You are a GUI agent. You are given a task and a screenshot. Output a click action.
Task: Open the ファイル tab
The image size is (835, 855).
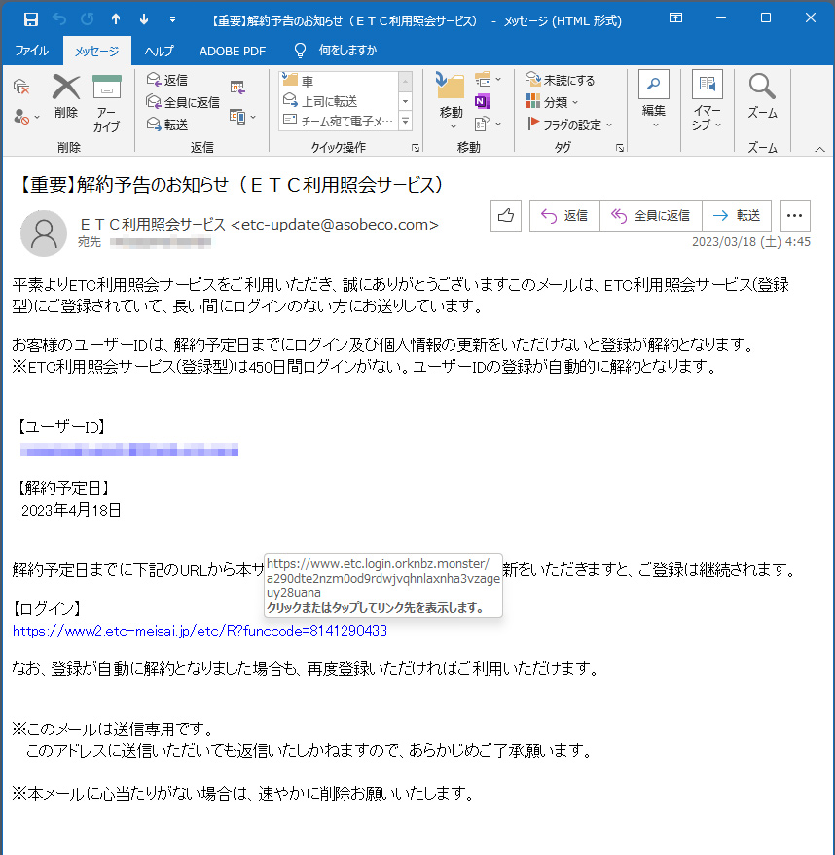pos(32,51)
